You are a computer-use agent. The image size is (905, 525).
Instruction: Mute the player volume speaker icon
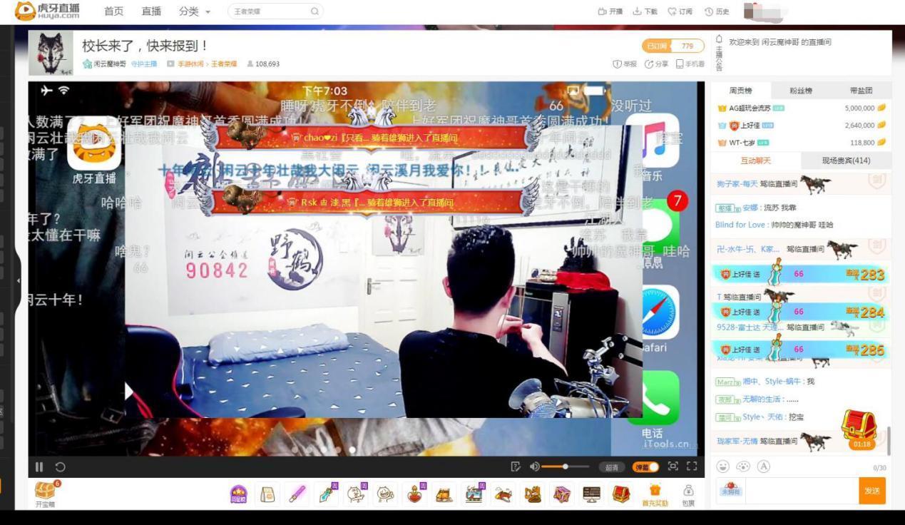(x=534, y=467)
